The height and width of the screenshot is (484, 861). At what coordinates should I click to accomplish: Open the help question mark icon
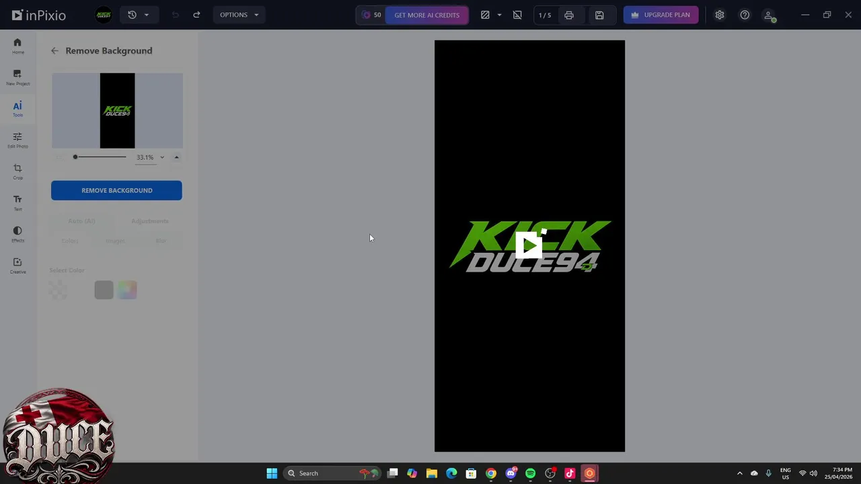point(745,15)
